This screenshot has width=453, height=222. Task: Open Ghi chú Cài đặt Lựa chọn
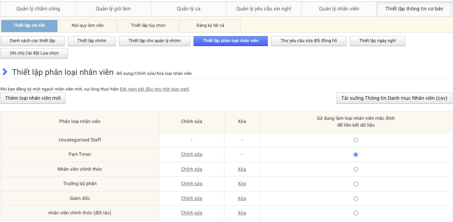[34, 53]
